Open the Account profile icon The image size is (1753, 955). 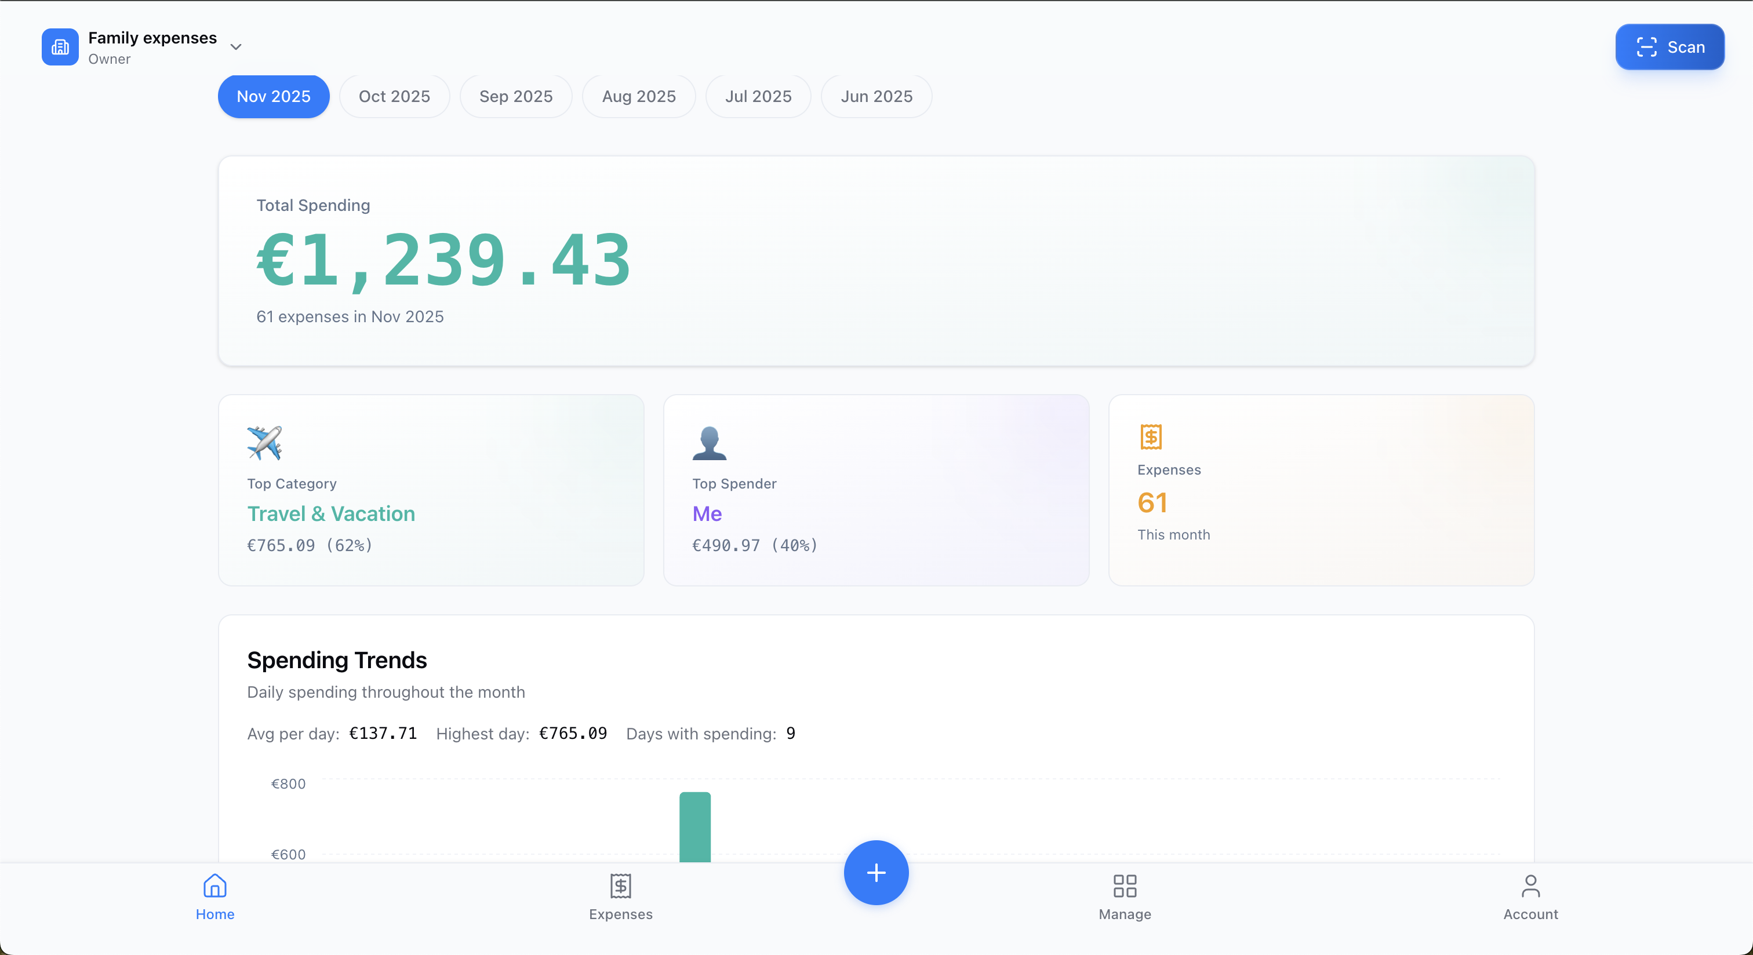click(x=1531, y=886)
